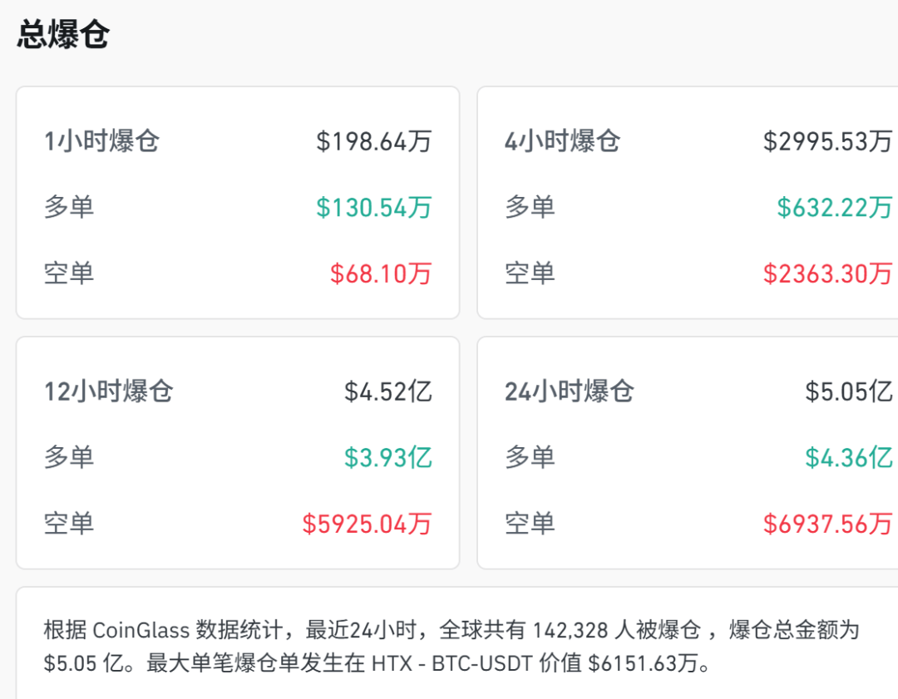Click the $4.52亿 12-hour total
This screenshot has width=898, height=699.
click(x=388, y=391)
